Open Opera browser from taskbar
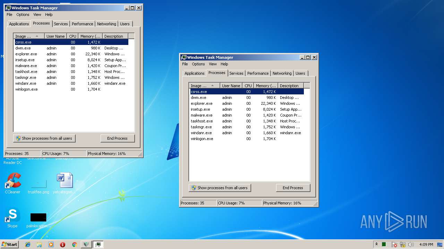Viewport: 444px width, 249px height. [62, 245]
